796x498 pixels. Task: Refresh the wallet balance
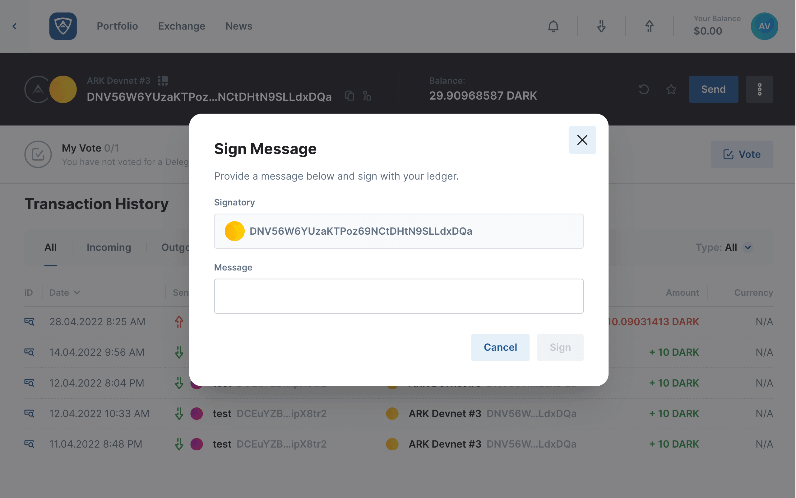[x=644, y=89]
